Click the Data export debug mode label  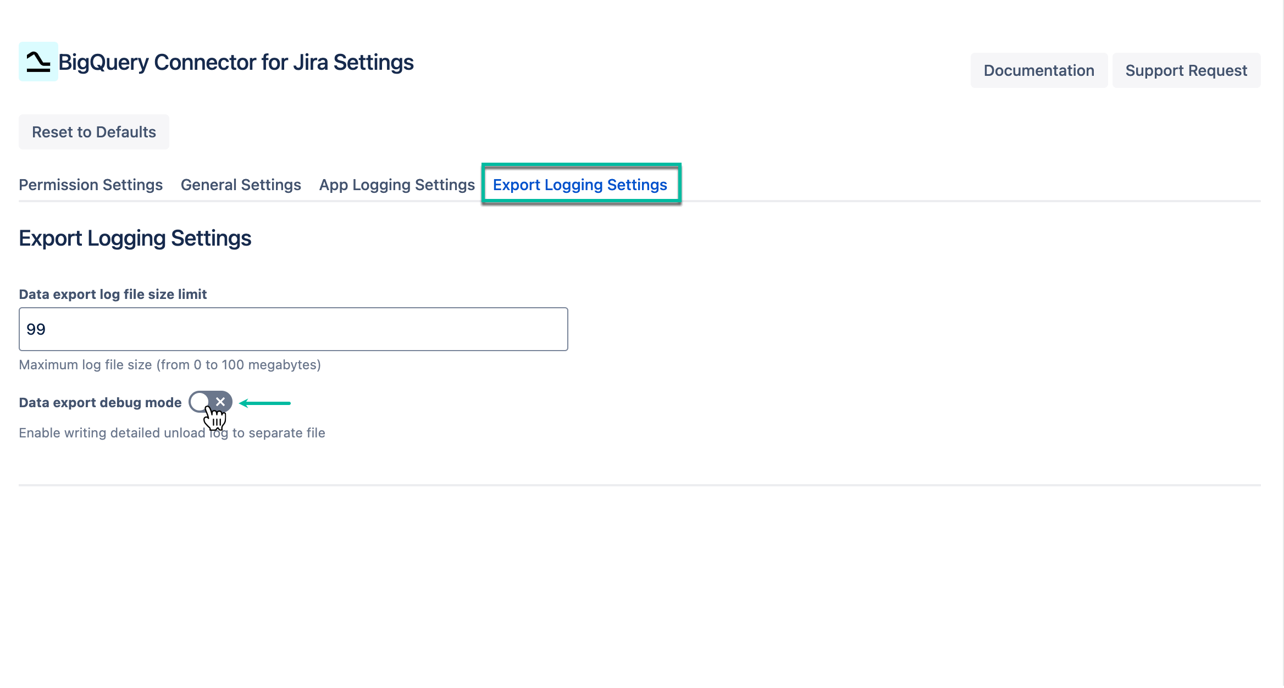(100, 402)
